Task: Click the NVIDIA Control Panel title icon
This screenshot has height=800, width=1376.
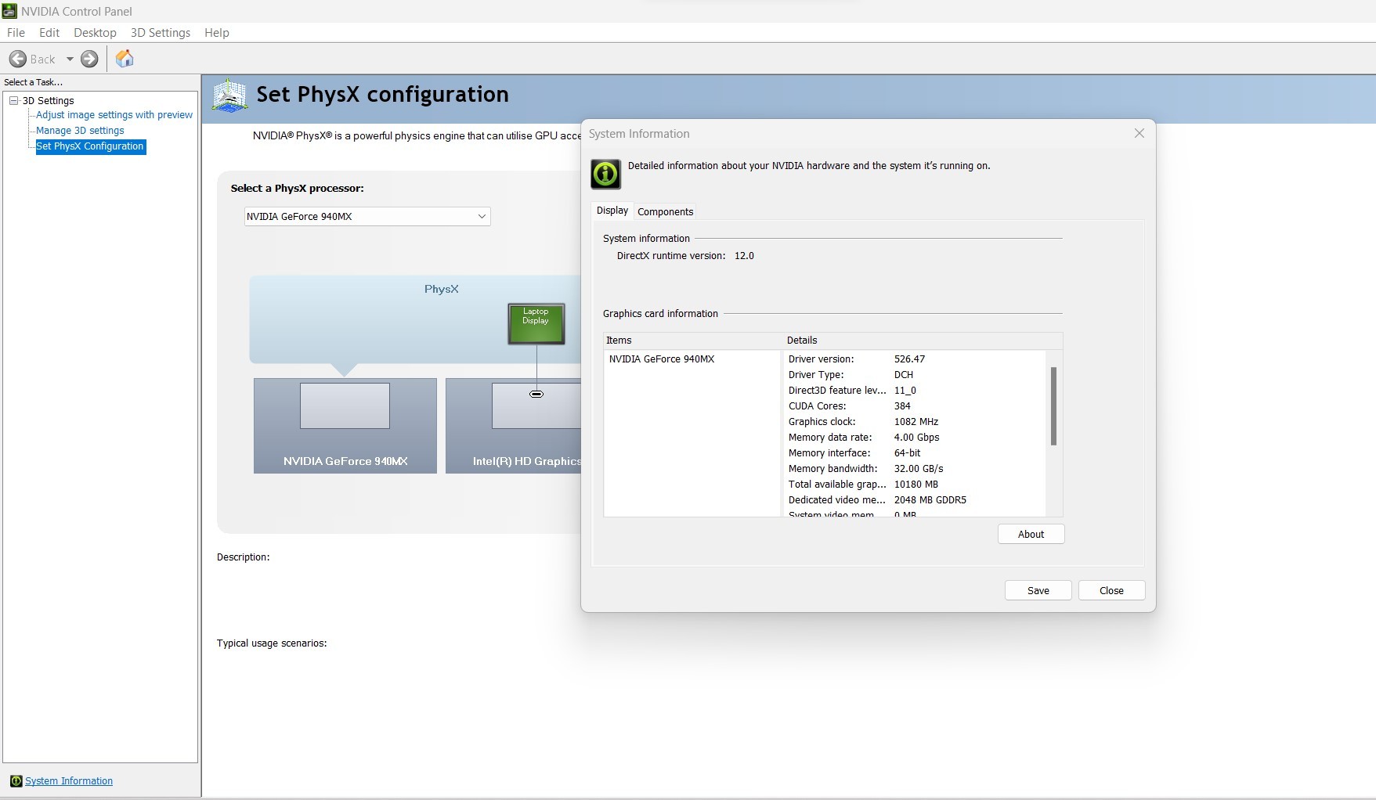Action: 9,11
